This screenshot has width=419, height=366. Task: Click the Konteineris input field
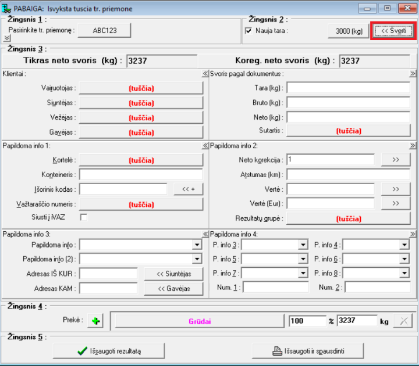(x=141, y=174)
